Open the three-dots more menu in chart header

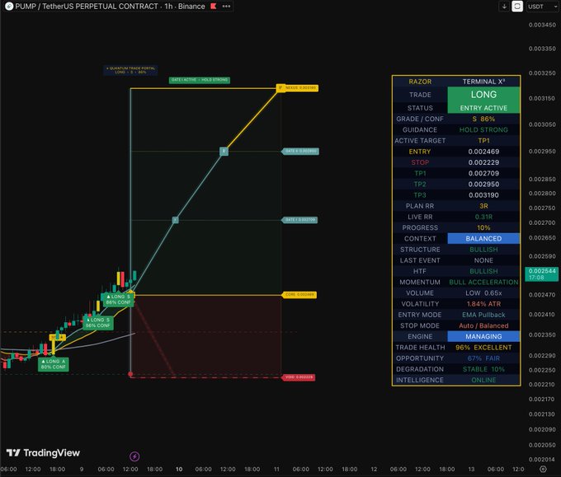226,6
